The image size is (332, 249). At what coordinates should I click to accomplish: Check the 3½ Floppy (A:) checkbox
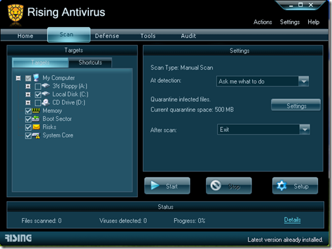(x=38, y=86)
